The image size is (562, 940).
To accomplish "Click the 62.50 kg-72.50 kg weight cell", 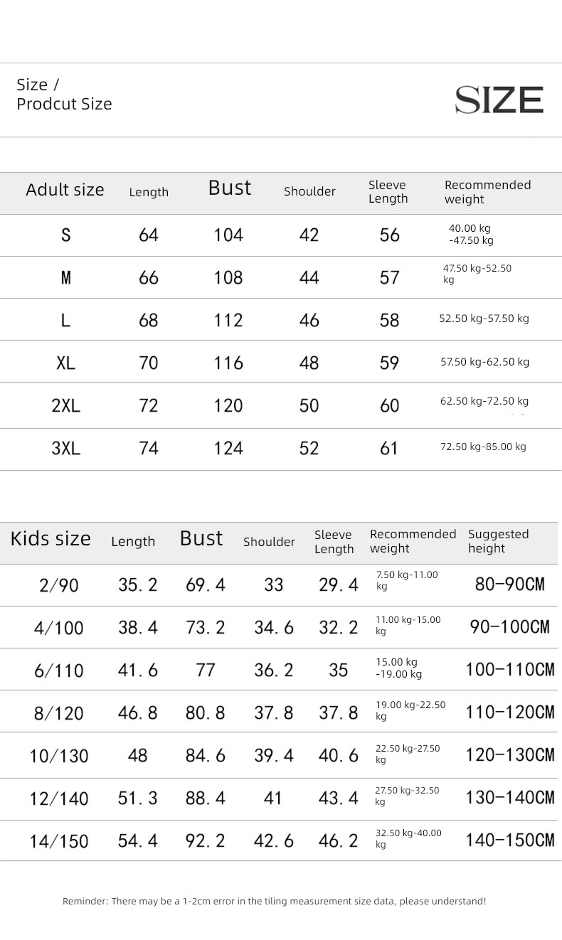I will pos(484,401).
